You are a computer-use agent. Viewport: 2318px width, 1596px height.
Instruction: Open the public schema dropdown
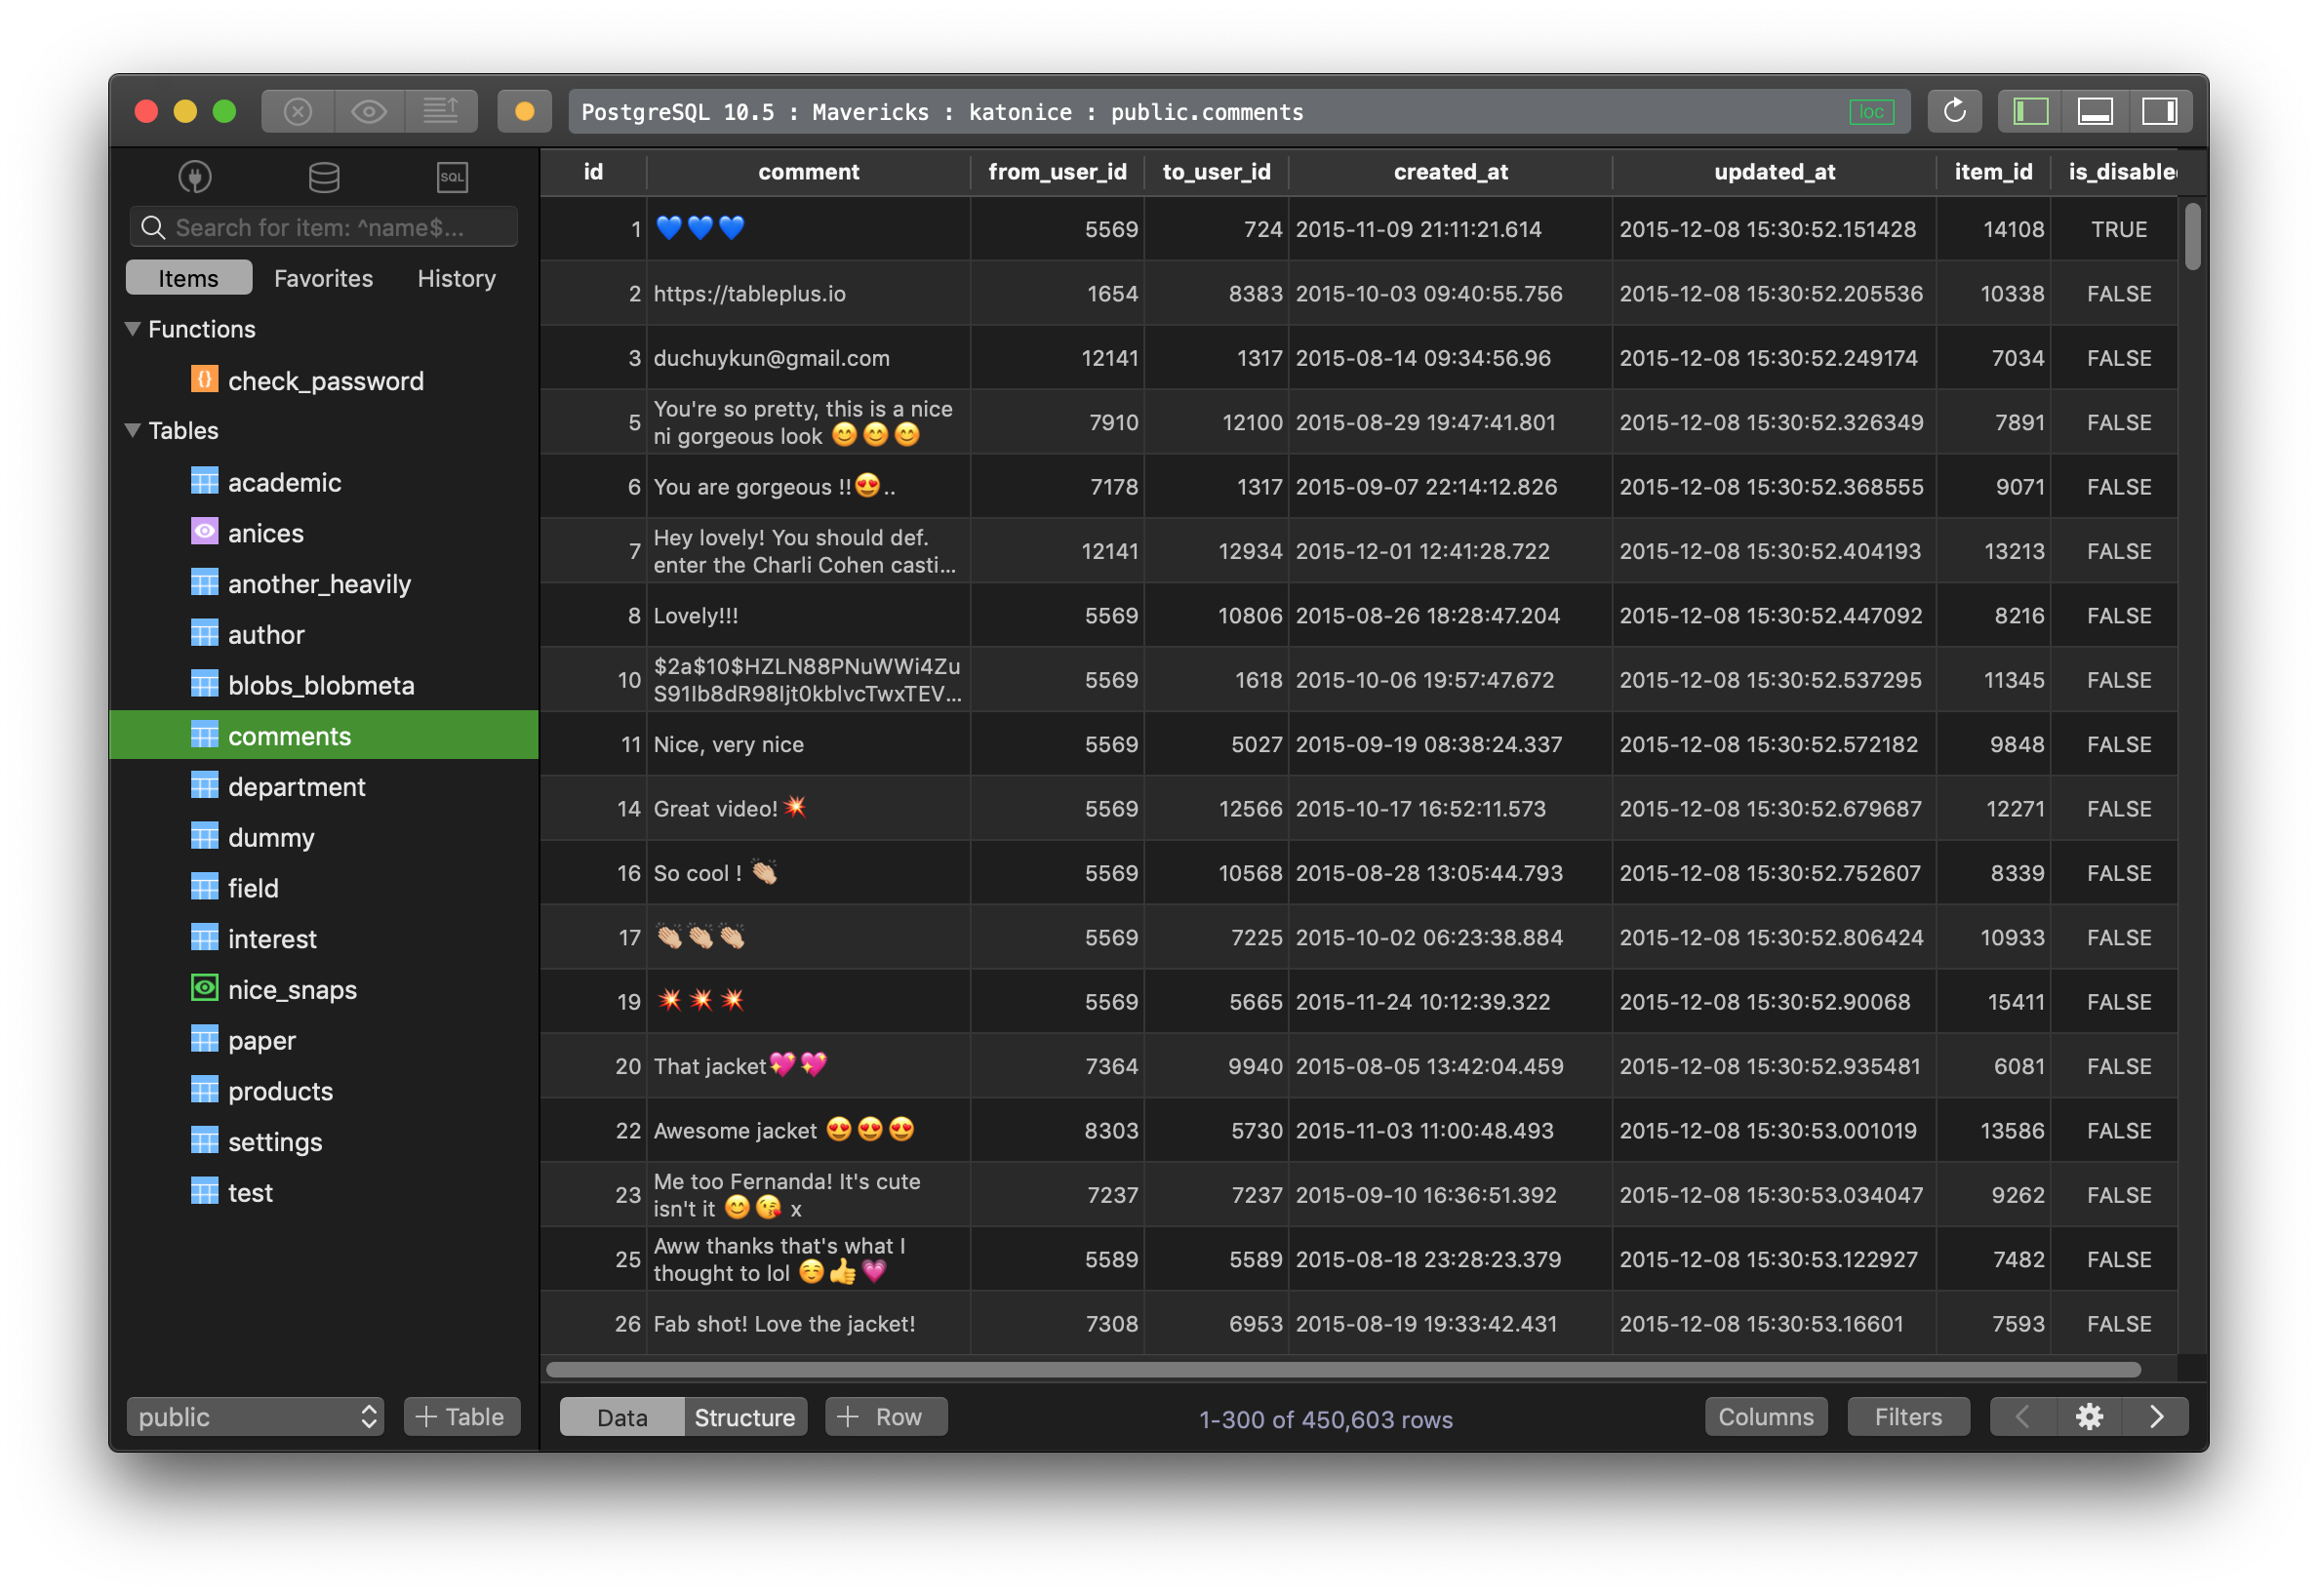tap(255, 1416)
